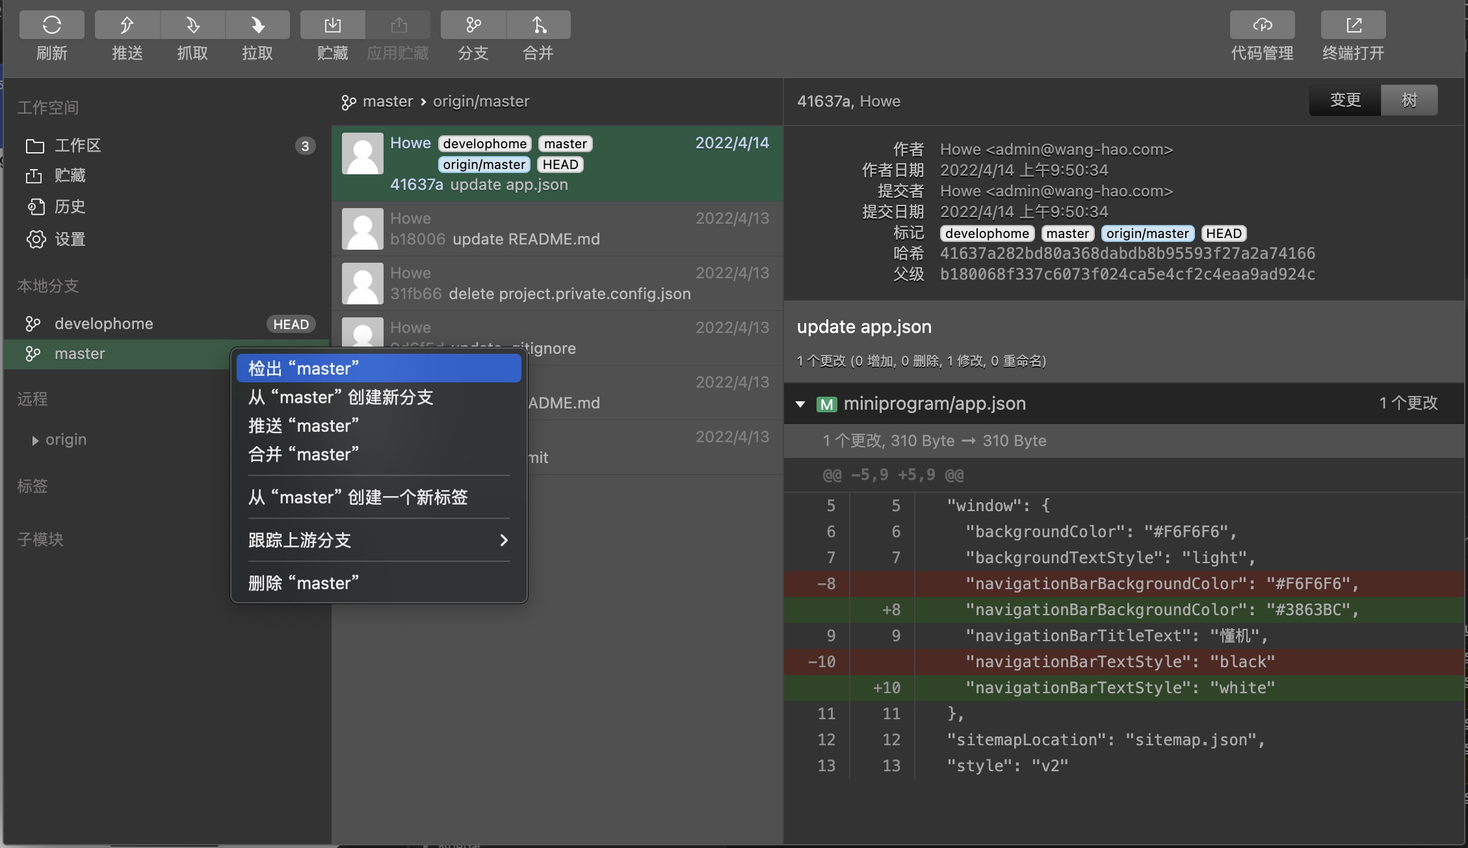Click the branch (分支) toolbar icon

click(473, 25)
